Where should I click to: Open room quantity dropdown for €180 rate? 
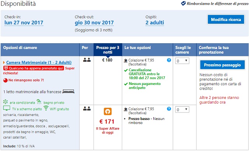182,61
